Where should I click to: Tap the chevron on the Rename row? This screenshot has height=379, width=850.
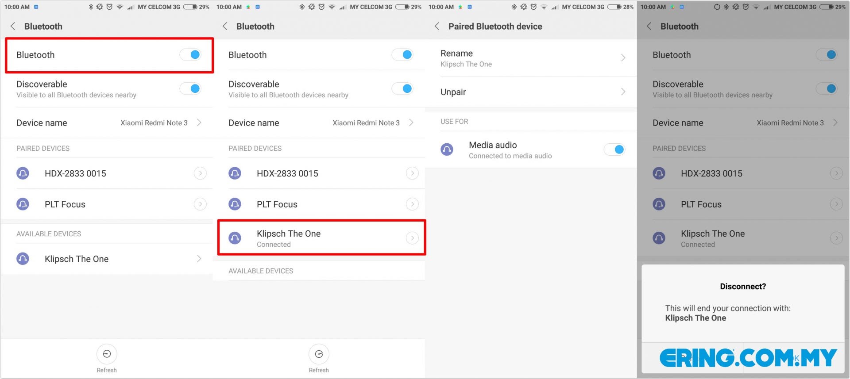[x=623, y=58]
